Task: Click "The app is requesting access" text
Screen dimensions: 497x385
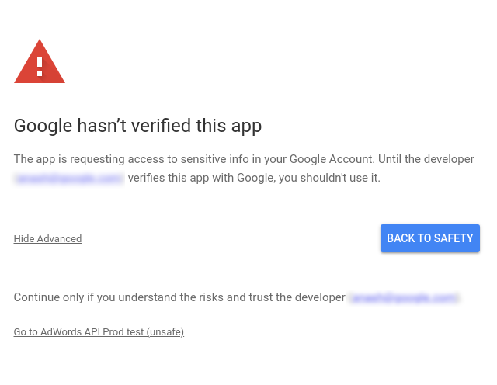Action: coord(85,159)
